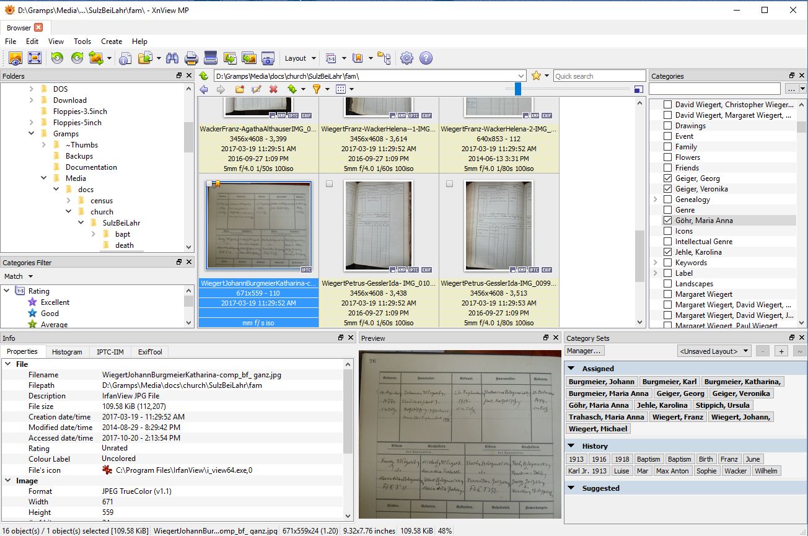Uncheck the Geiger, Georg category
808x536 pixels.
coord(667,178)
